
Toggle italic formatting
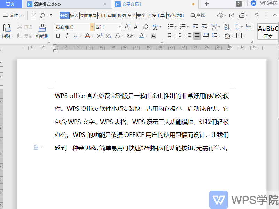click(67, 36)
